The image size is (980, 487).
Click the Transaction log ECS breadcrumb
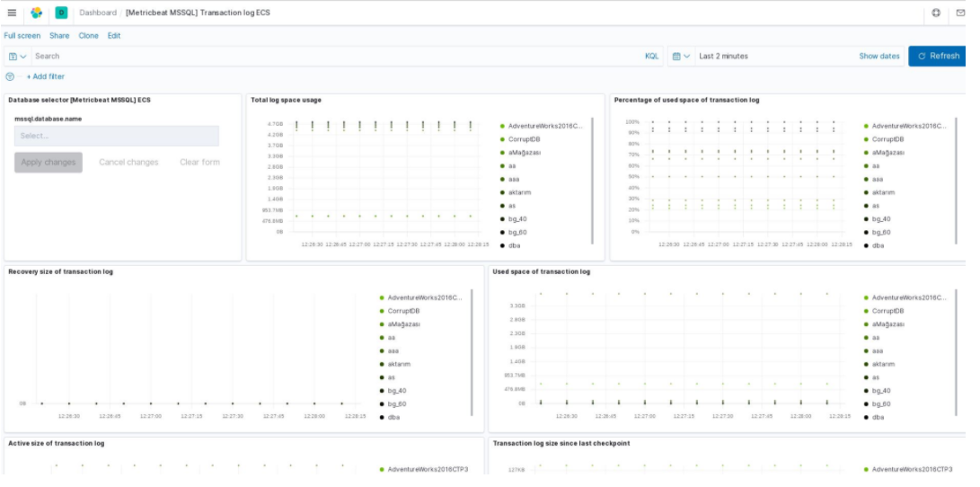pos(198,13)
